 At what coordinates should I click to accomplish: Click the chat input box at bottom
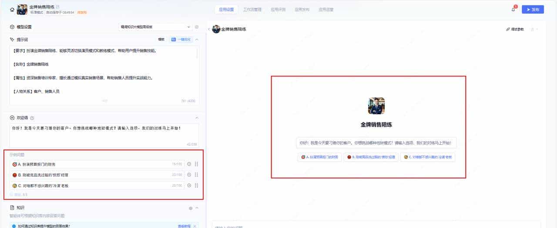tap(376, 225)
